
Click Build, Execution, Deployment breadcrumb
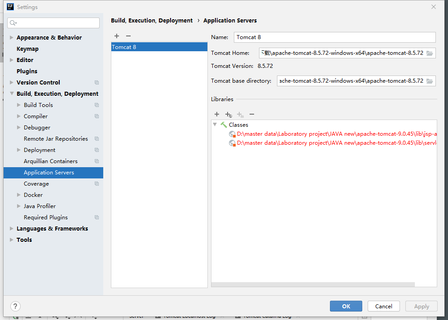(152, 21)
